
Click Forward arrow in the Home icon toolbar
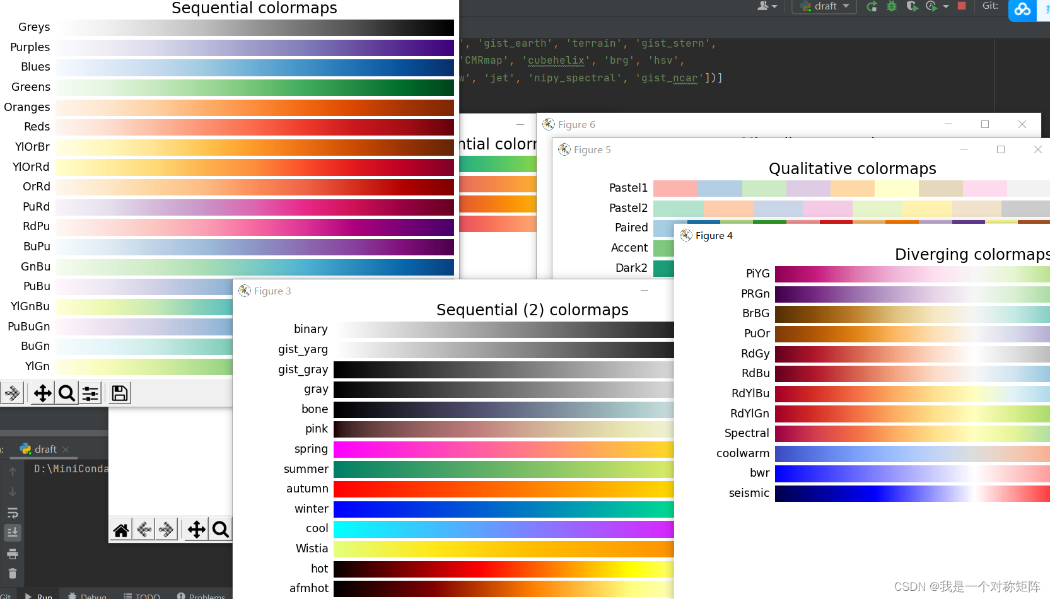click(167, 530)
